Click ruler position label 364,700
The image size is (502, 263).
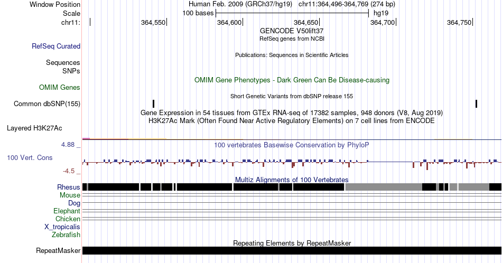point(382,22)
